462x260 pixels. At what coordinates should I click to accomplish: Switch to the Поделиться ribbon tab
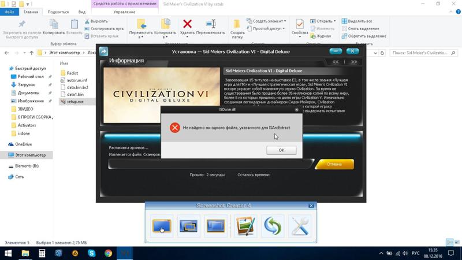click(x=58, y=12)
